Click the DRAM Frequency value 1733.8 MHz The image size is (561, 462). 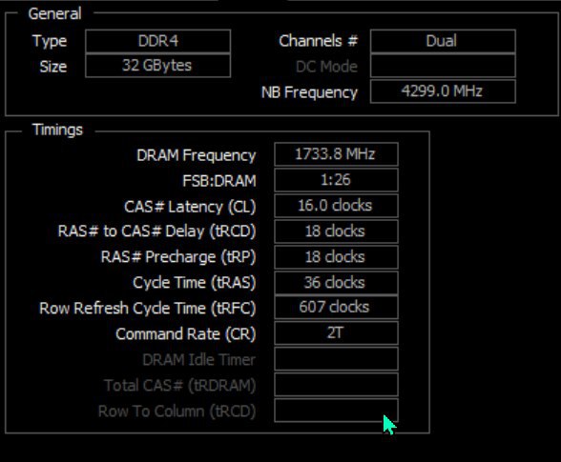[x=336, y=154]
